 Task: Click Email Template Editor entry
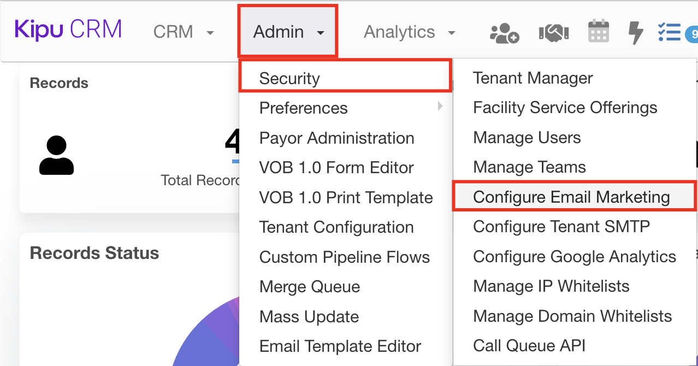coord(340,346)
